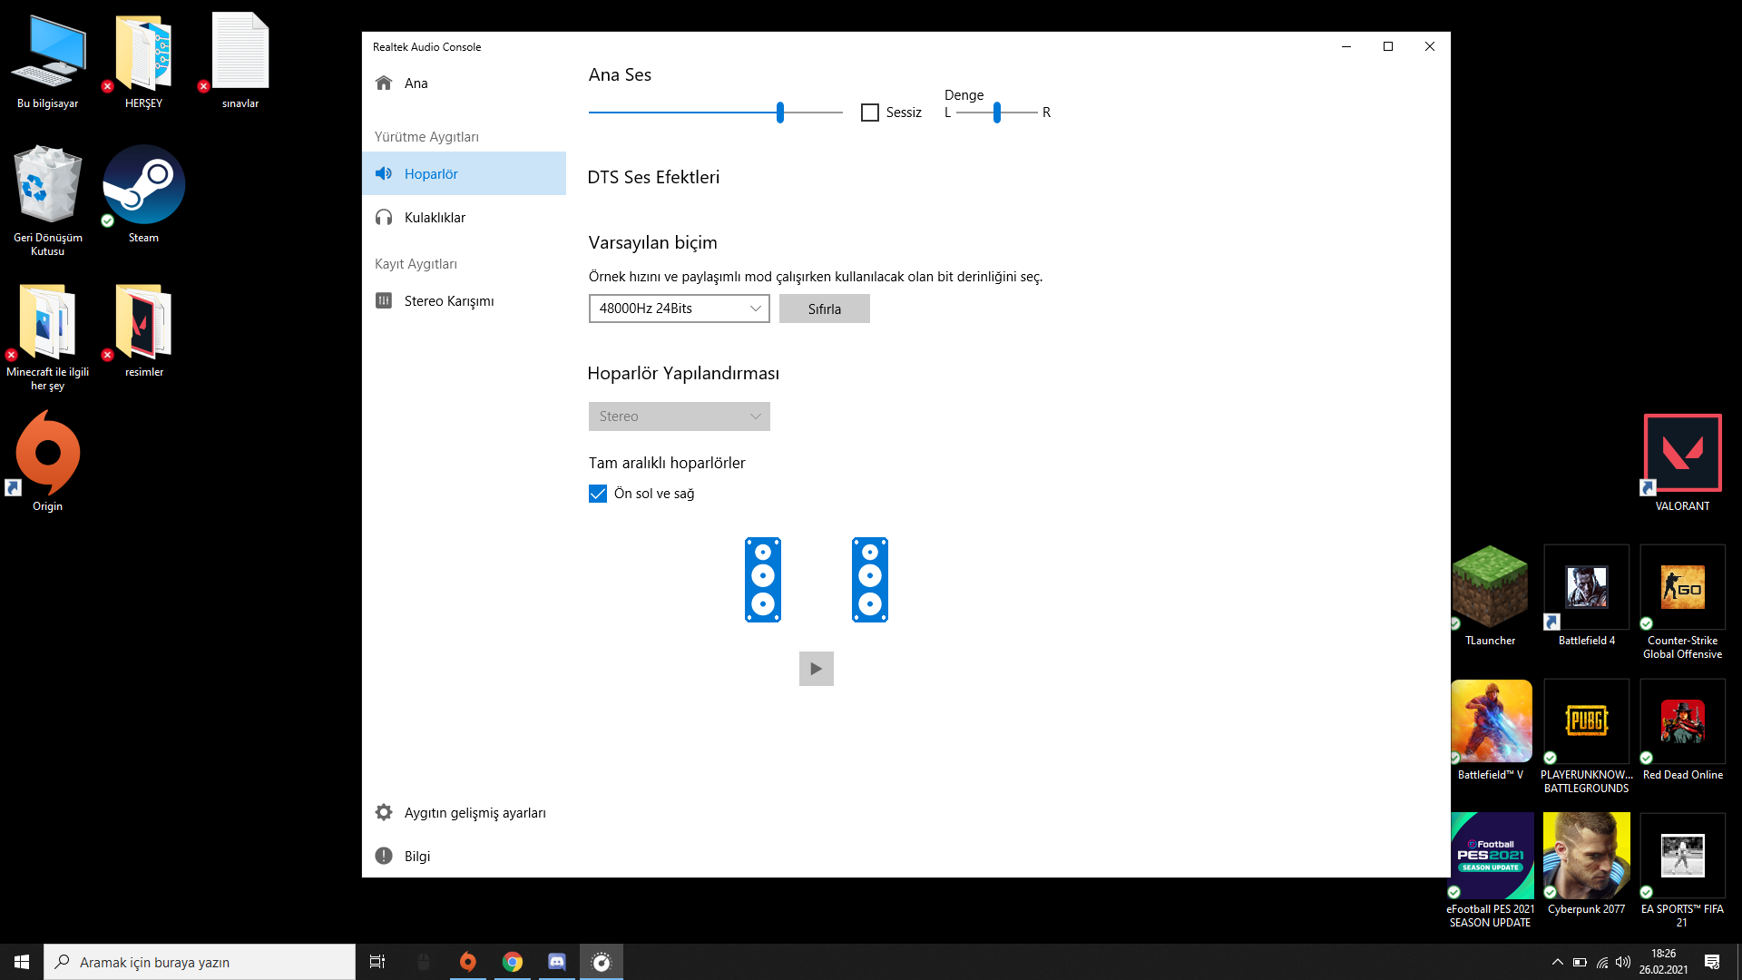Select the Hoparlör speaker item
This screenshot has width=1742, height=980.
431,174
